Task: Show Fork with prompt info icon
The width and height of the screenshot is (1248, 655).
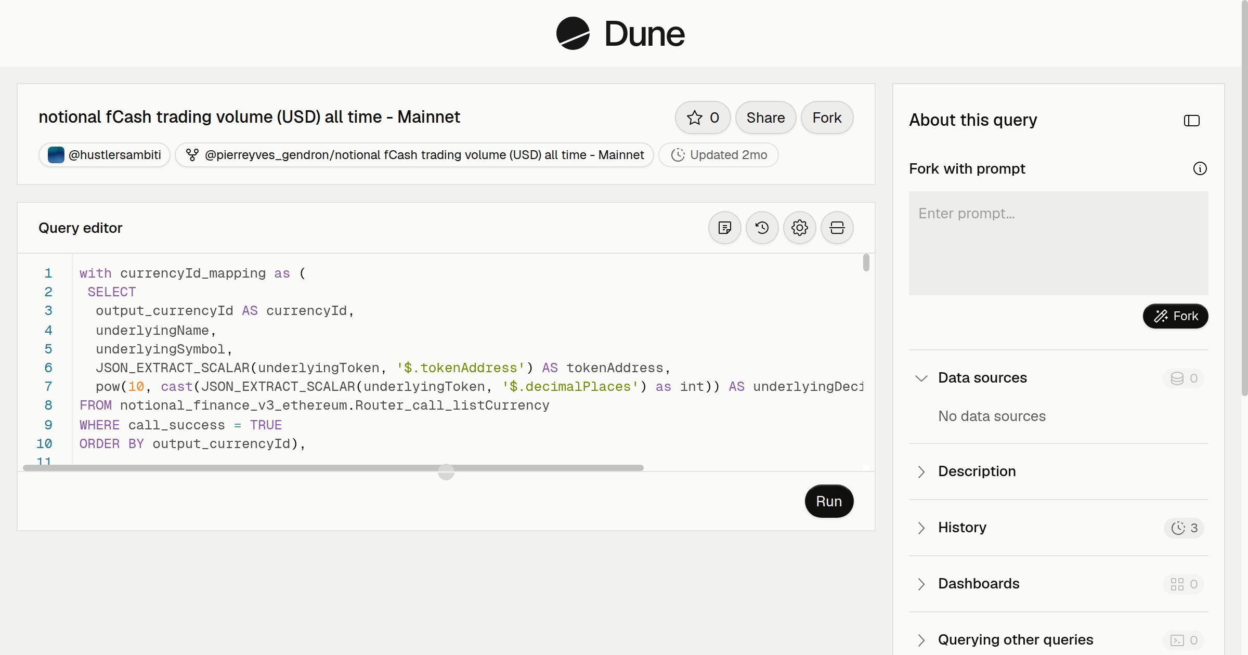Action: [x=1200, y=168]
